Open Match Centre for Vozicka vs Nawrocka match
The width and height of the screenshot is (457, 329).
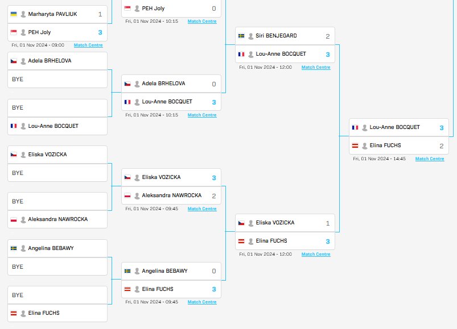pyautogui.click(x=202, y=209)
